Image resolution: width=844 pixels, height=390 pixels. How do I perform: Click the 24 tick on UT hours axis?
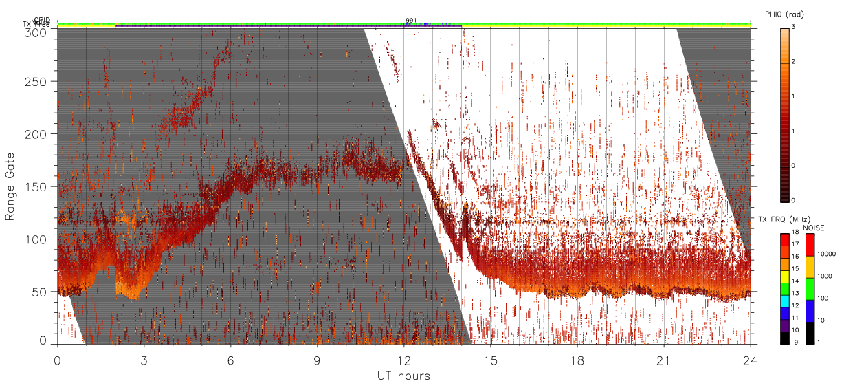pyautogui.click(x=751, y=360)
